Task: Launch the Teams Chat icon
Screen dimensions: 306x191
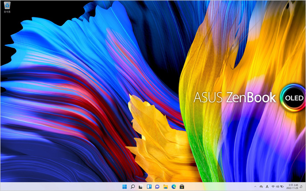Action: 157,187
